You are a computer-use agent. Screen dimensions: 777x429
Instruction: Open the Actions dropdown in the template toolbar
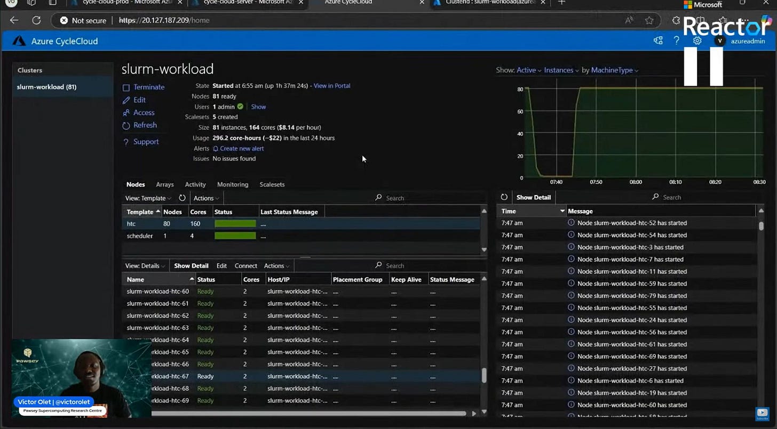tap(207, 198)
